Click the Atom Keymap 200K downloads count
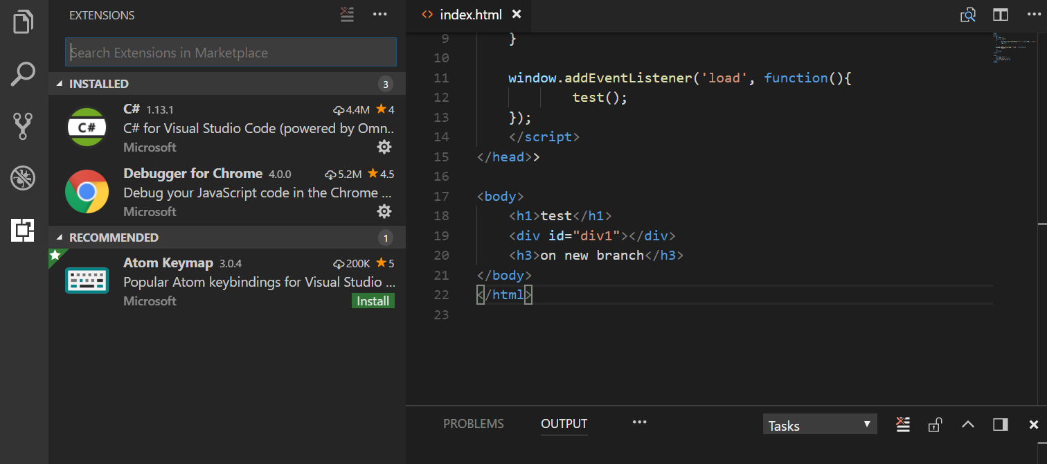This screenshot has height=464, width=1047. (352, 263)
